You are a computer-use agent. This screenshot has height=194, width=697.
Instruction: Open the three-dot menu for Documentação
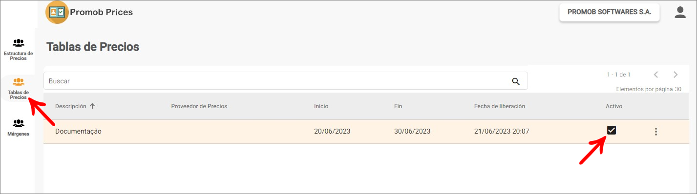tap(656, 132)
